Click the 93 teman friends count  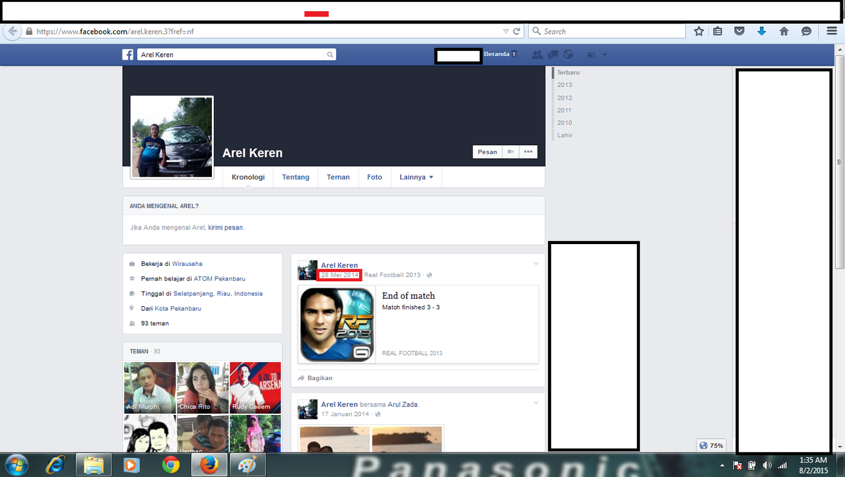155,323
